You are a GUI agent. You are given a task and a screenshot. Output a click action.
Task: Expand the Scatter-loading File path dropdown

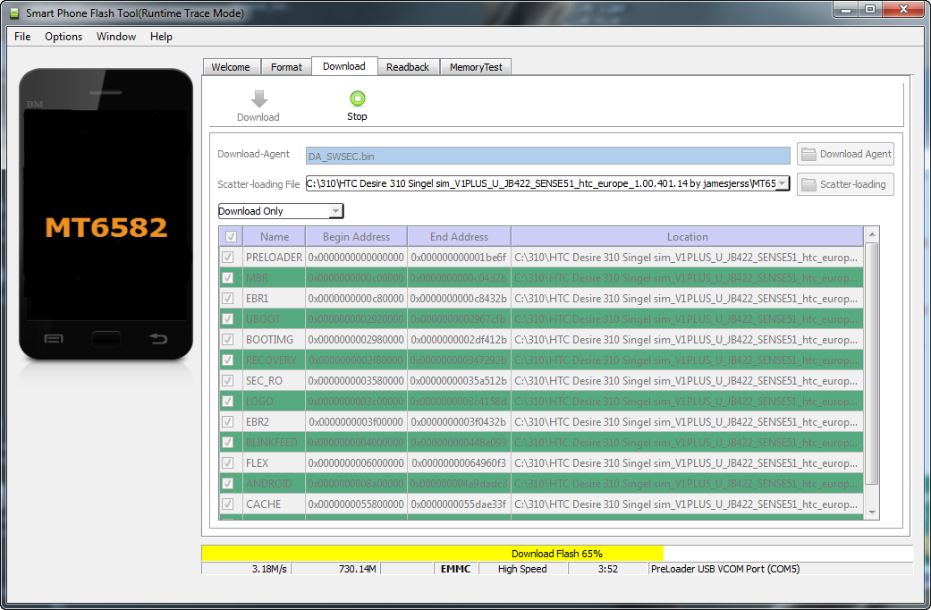(783, 183)
